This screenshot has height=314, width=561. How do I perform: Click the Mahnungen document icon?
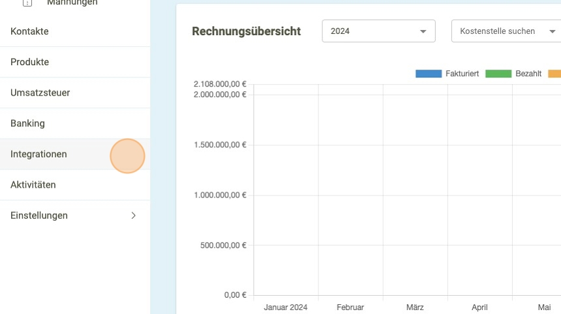coord(27,3)
